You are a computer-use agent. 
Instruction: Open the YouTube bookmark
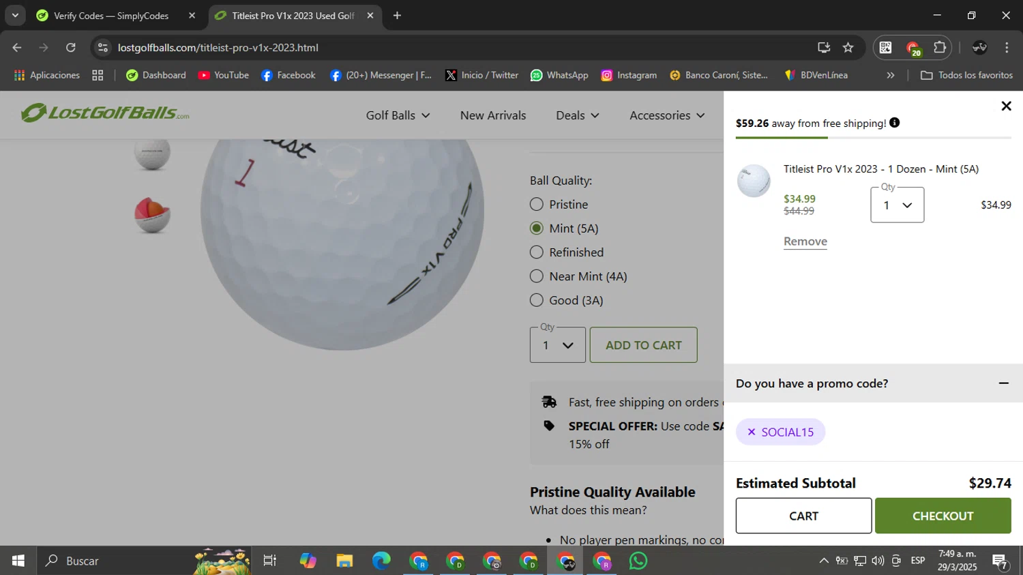coord(224,75)
